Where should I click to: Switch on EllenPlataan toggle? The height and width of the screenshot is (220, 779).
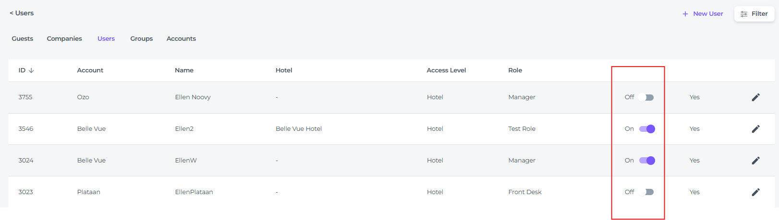tap(646, 192)
